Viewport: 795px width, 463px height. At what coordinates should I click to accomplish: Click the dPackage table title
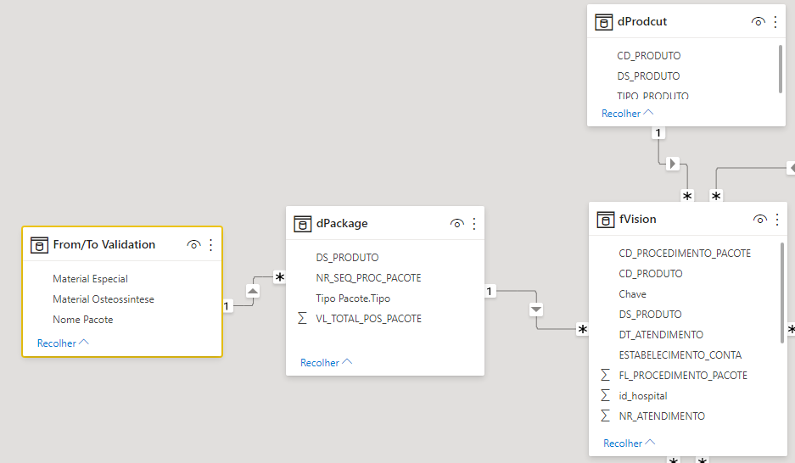point(342,223)
